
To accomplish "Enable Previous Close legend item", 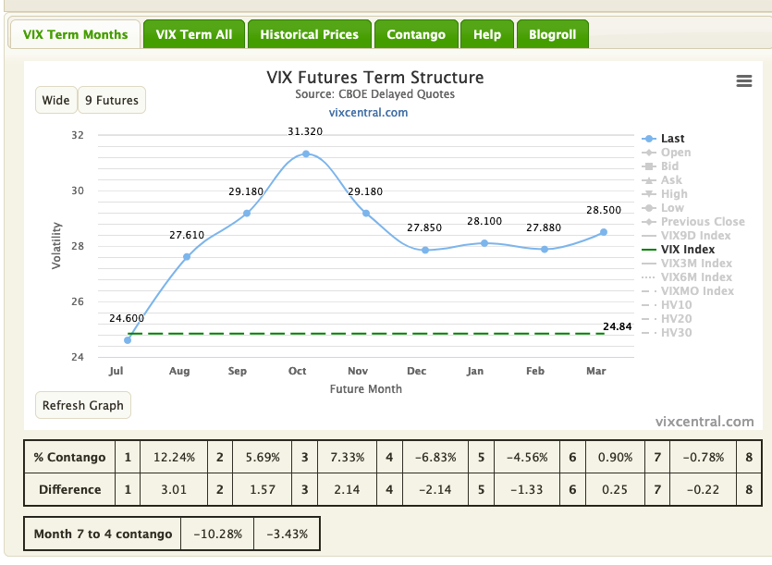I will point(693,222).
